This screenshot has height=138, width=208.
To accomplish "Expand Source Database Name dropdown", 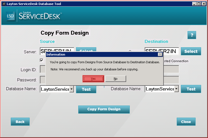I will click(x=72, y=89).
